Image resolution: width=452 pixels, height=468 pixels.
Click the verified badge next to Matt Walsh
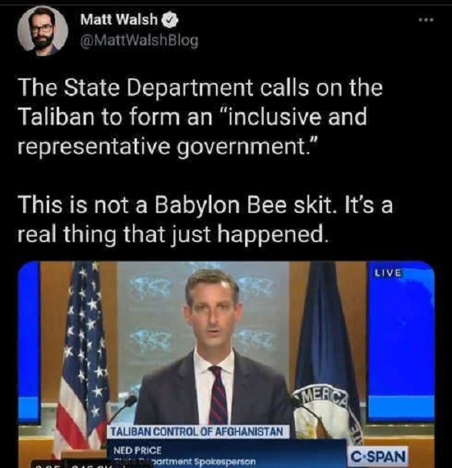click(170, 20)
